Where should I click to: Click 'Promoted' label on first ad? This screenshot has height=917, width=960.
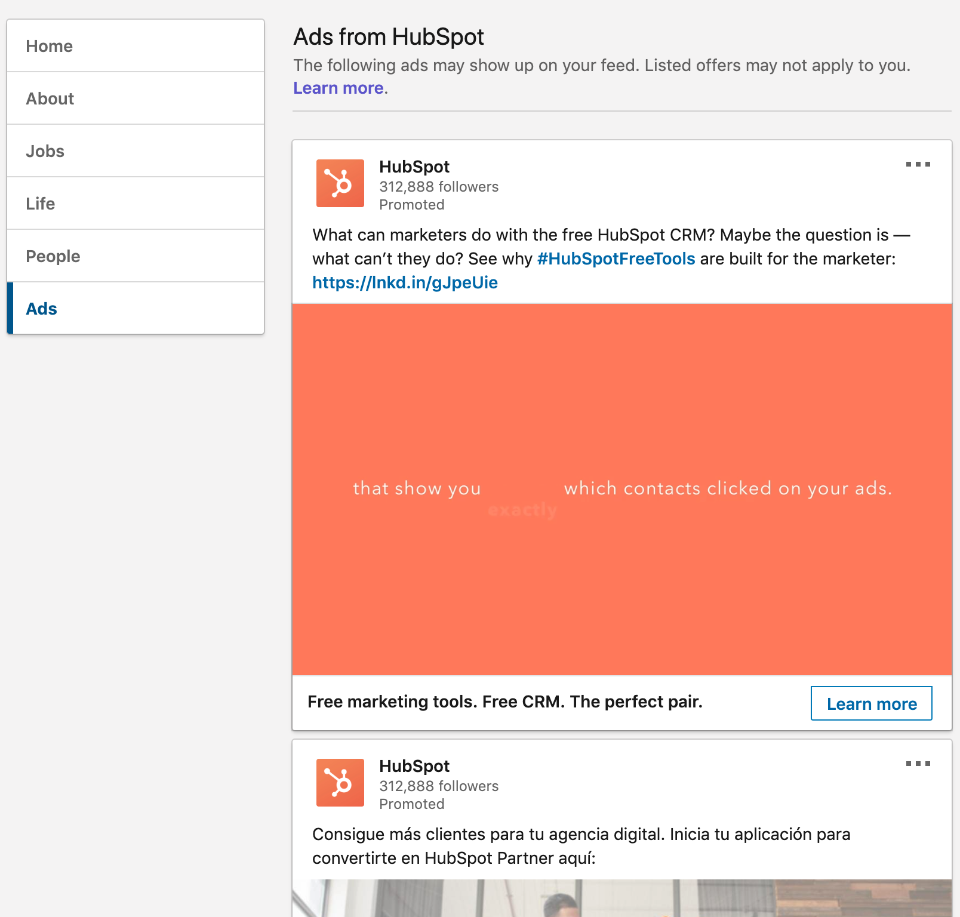point(412,205)
